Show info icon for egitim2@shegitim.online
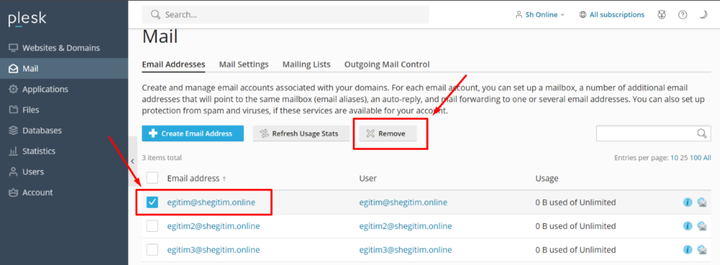Viewport: 720px width, 265px height. pos(688,226)
